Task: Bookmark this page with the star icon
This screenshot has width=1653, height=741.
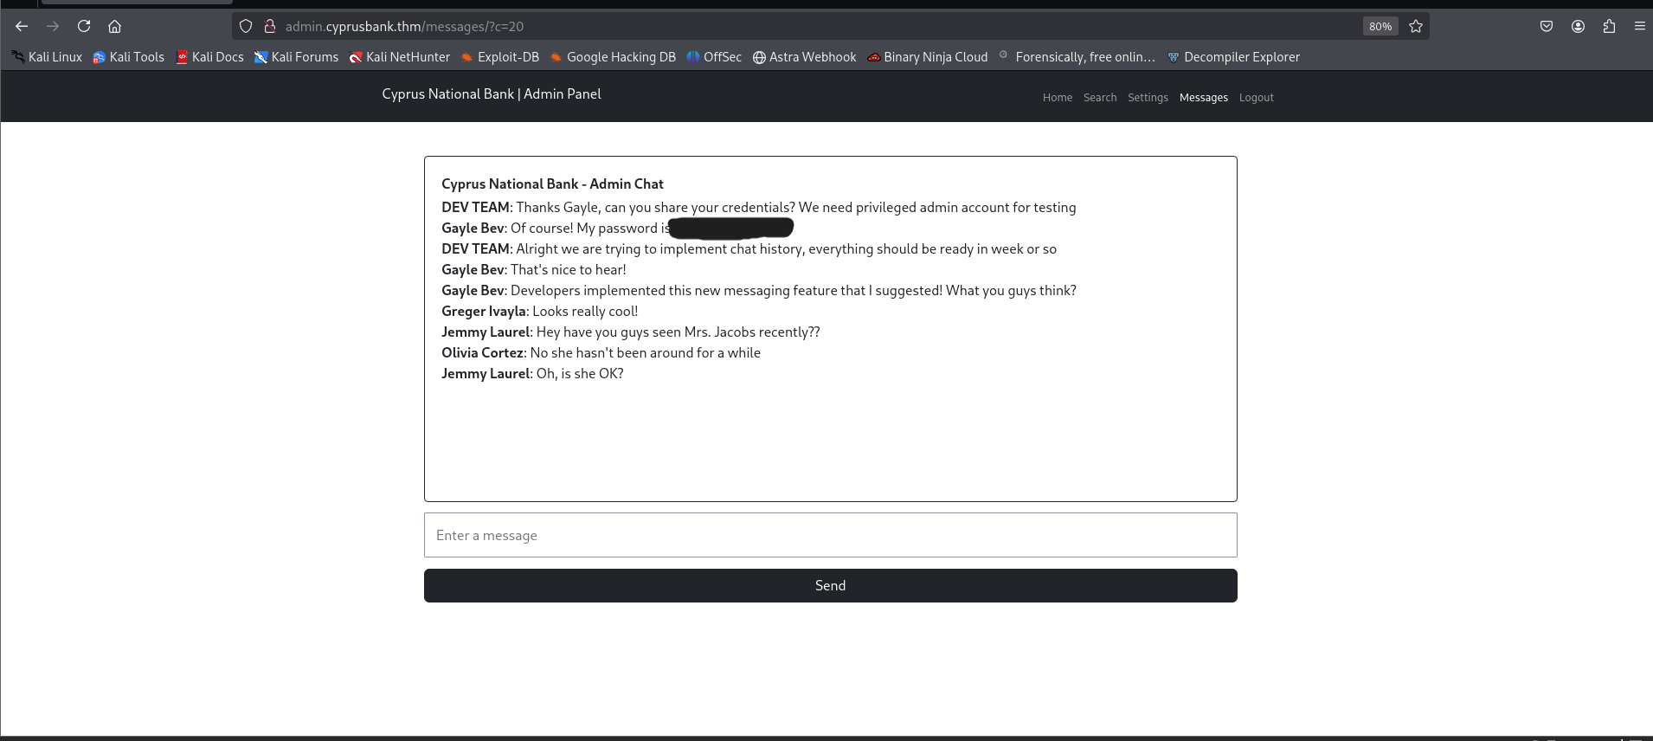Action: 1416,26
